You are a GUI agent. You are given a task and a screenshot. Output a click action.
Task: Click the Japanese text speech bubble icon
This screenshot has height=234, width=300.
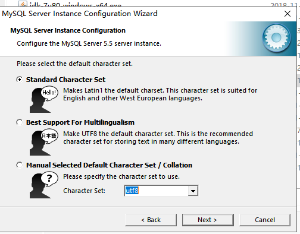44,142
